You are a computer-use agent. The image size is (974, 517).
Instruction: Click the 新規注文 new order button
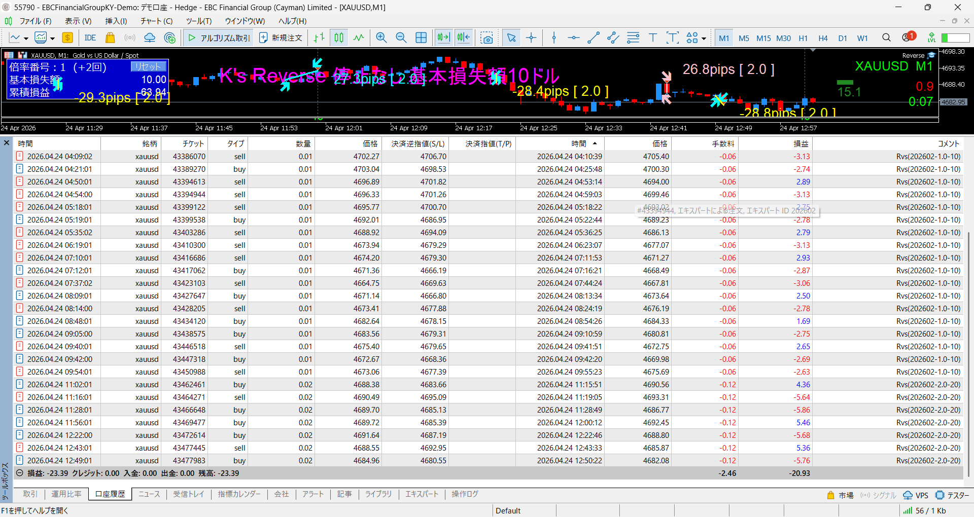(x=281, y=38)
